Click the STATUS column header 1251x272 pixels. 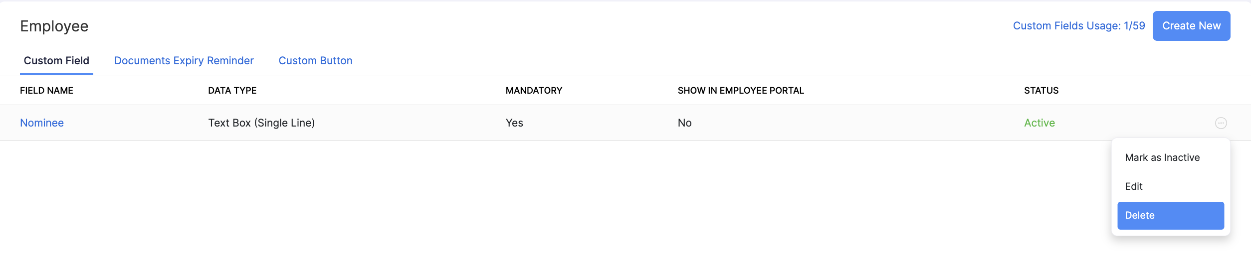point(1041,91)
